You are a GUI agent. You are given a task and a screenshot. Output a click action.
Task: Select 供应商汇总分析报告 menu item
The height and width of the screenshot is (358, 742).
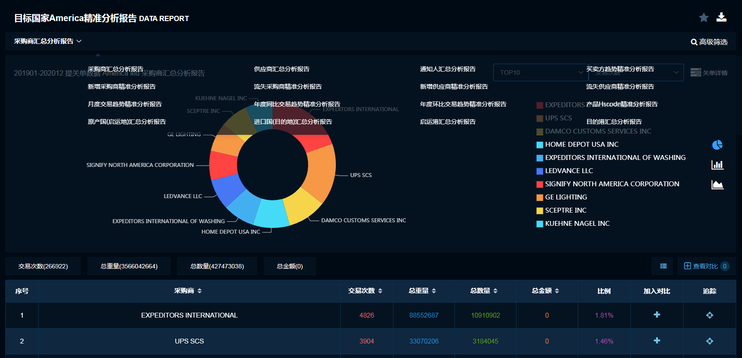281,69
